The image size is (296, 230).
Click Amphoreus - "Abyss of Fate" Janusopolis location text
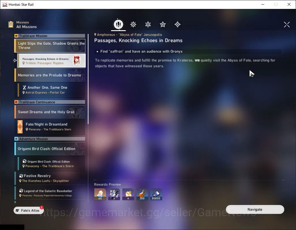[130, 34]
